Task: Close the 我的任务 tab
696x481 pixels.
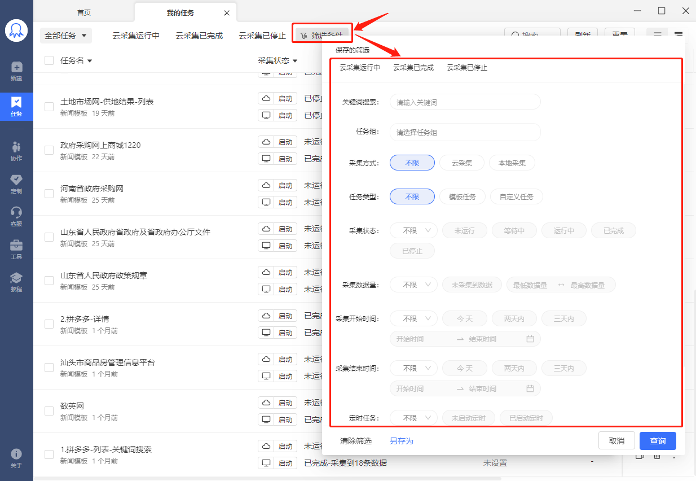Action: [227, 12]
